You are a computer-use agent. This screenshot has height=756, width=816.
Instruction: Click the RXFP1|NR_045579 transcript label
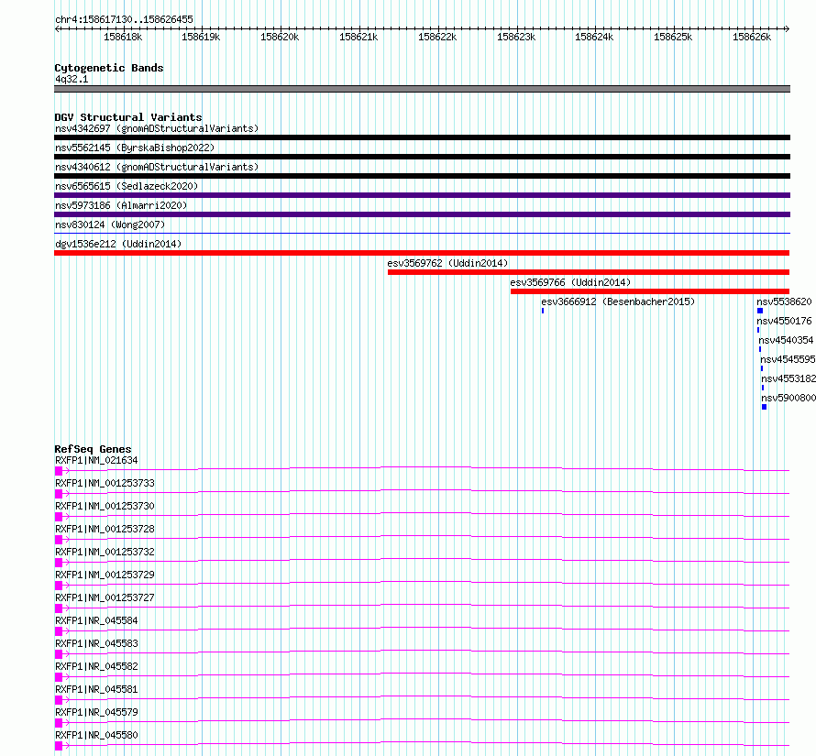pos(97,712)
